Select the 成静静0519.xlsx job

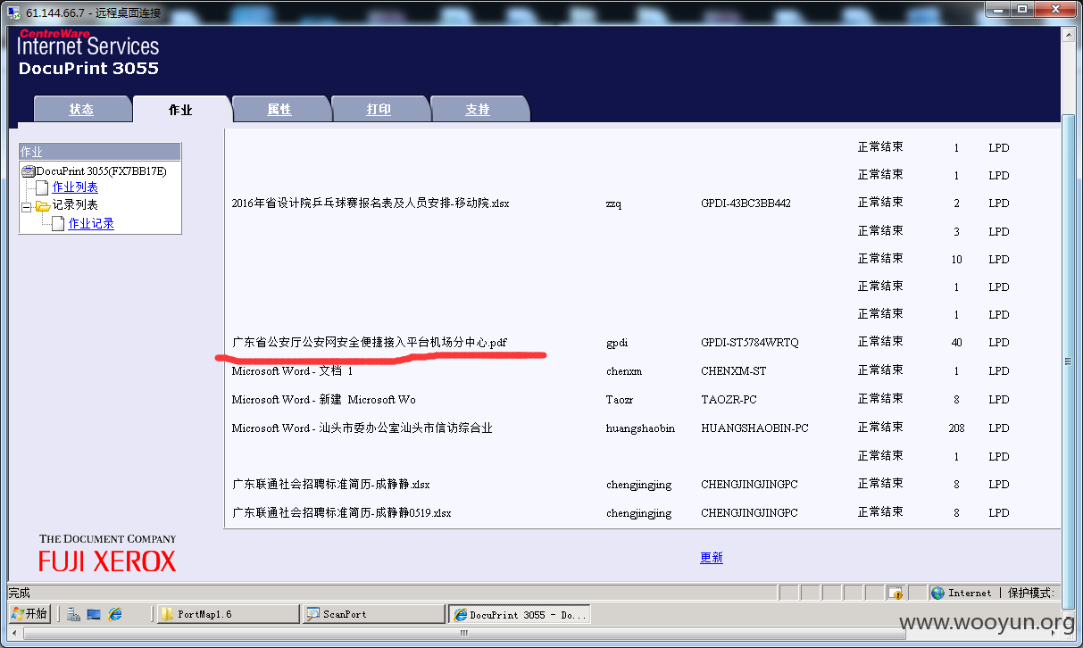click(341, 513)
